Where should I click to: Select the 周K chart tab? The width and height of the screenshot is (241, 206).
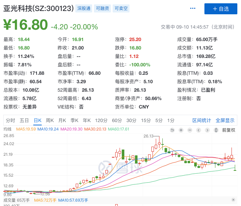click(x=50, y=120)
